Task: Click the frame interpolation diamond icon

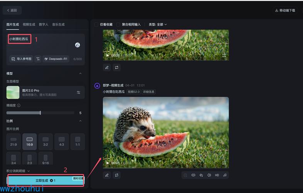Action: coord(209,175)
